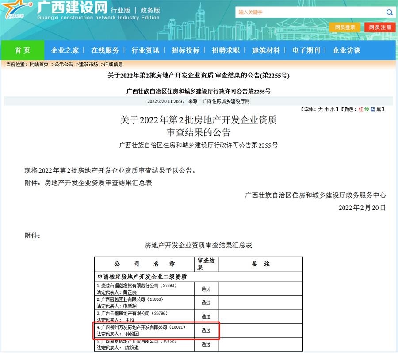
Task: Click the red 网员注册 register button
Action: [379, 27]
